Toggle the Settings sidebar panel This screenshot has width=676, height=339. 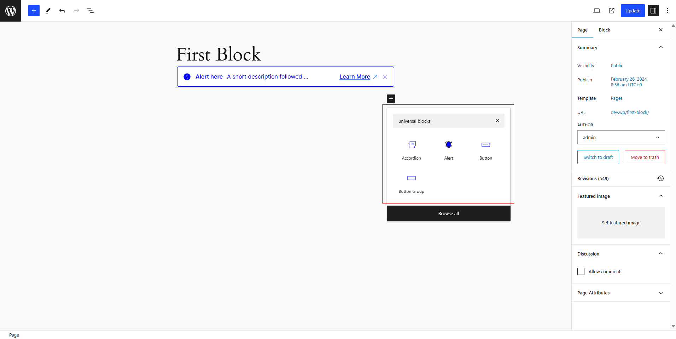[x=653, y=11]
